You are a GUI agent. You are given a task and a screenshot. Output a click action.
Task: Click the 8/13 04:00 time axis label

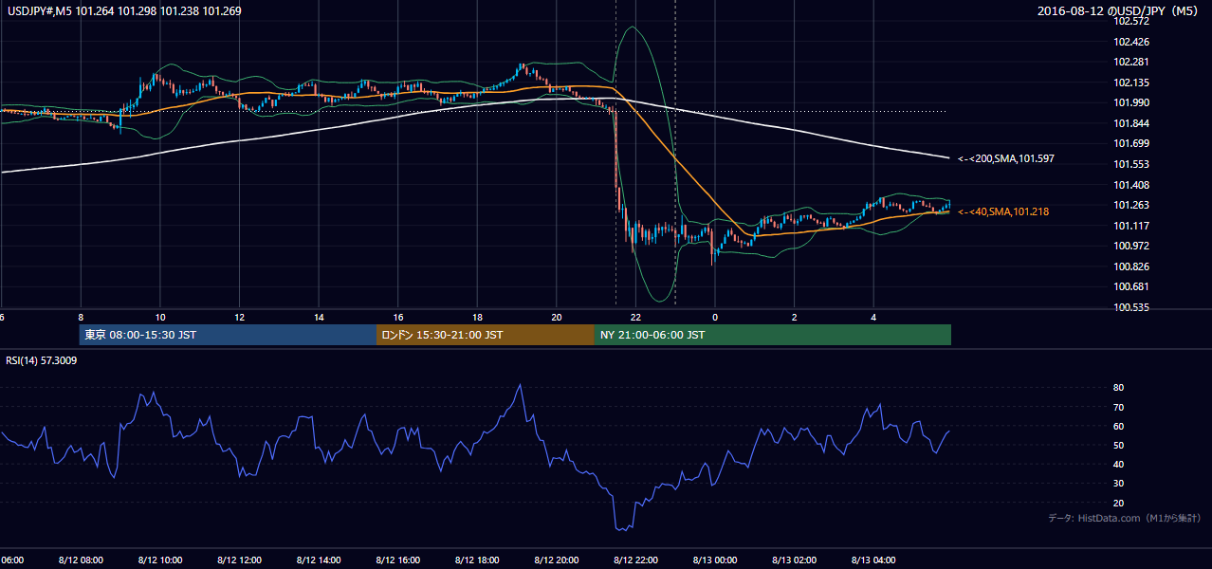point(874,560)
